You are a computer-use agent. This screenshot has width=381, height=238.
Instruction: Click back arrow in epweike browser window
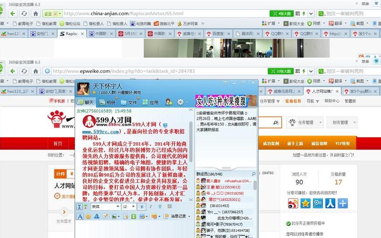[13, 71]
